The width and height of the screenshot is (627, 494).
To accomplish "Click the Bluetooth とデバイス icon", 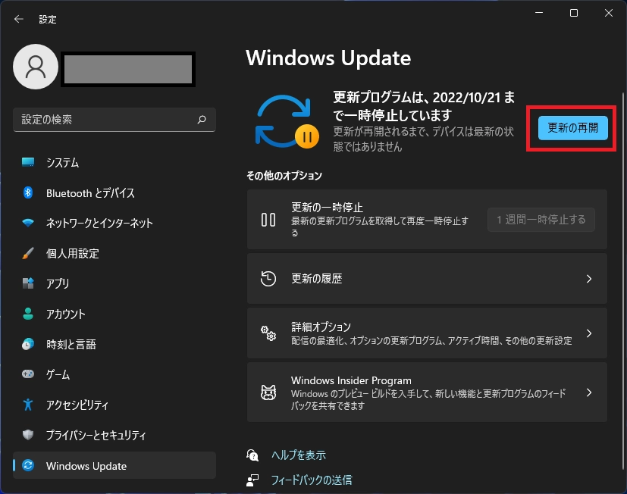I will pos(28,193).
